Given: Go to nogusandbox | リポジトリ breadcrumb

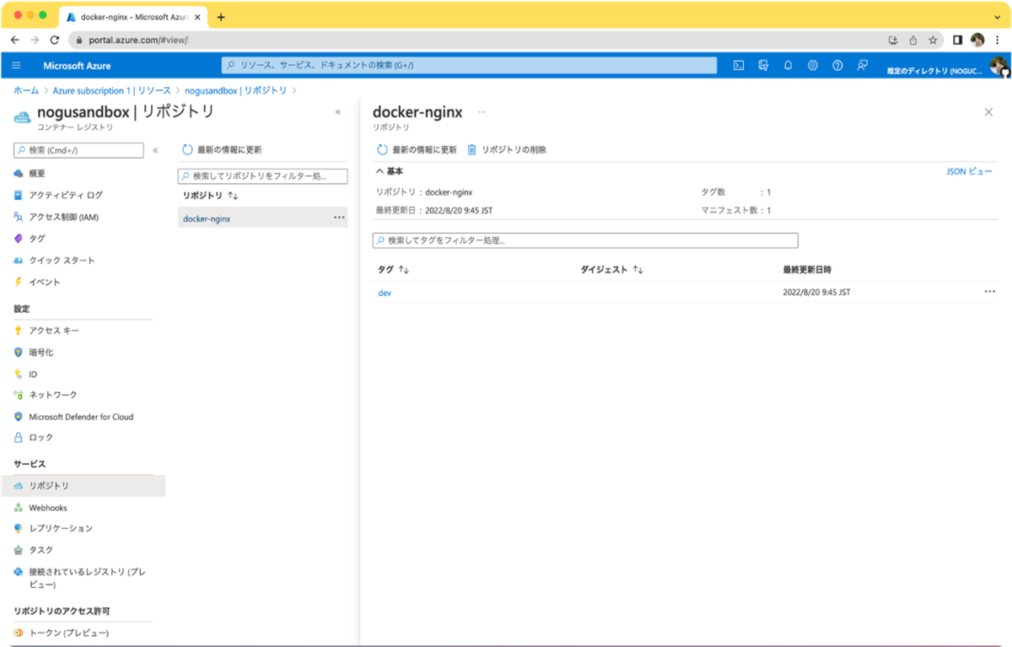Looking at the screenshot, I should [236, 90].
